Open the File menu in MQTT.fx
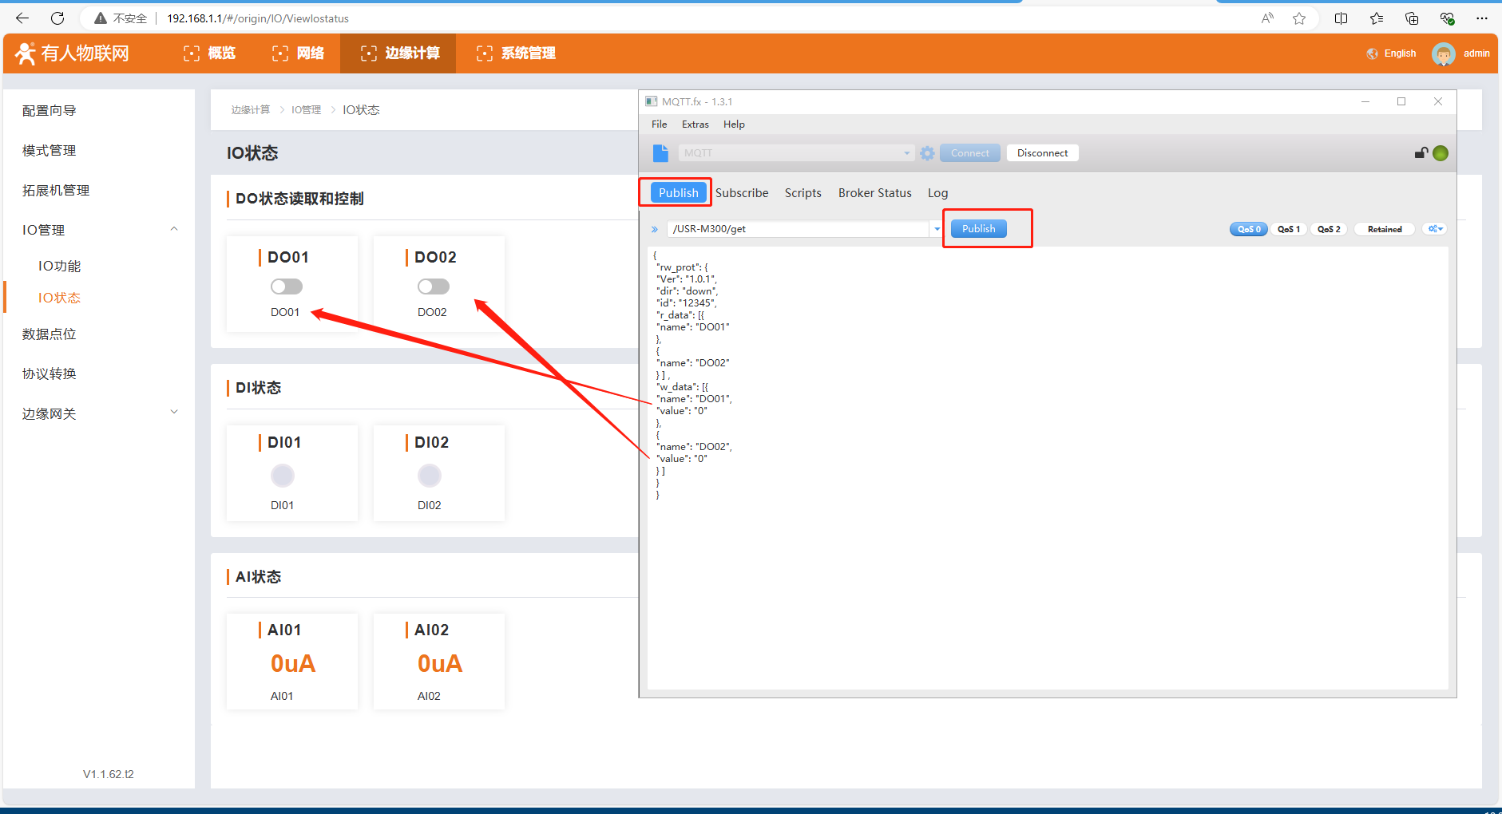The height and width of the screenshot is (814, 1502). tap(660, 124)
